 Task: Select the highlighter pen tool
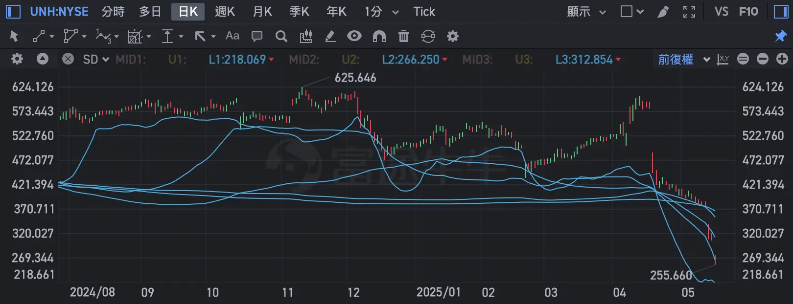(x=330, y=36)
